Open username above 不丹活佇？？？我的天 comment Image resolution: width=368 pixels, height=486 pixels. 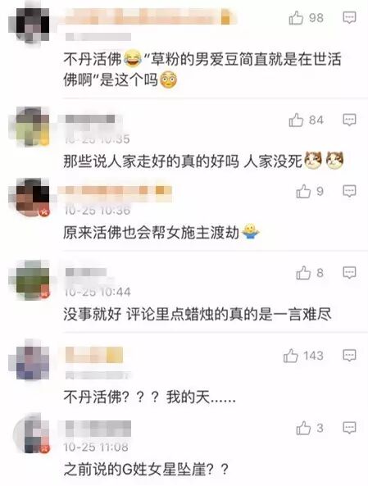pos(94,355)
